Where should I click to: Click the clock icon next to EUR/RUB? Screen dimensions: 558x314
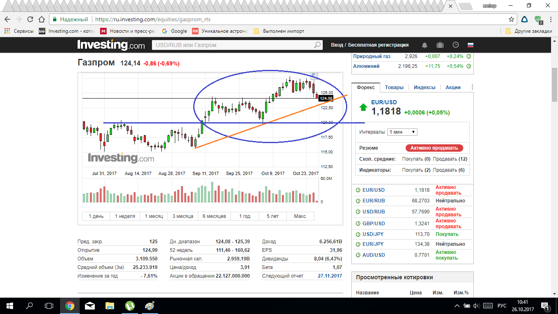pyautogui.click(x=358, y=201)
